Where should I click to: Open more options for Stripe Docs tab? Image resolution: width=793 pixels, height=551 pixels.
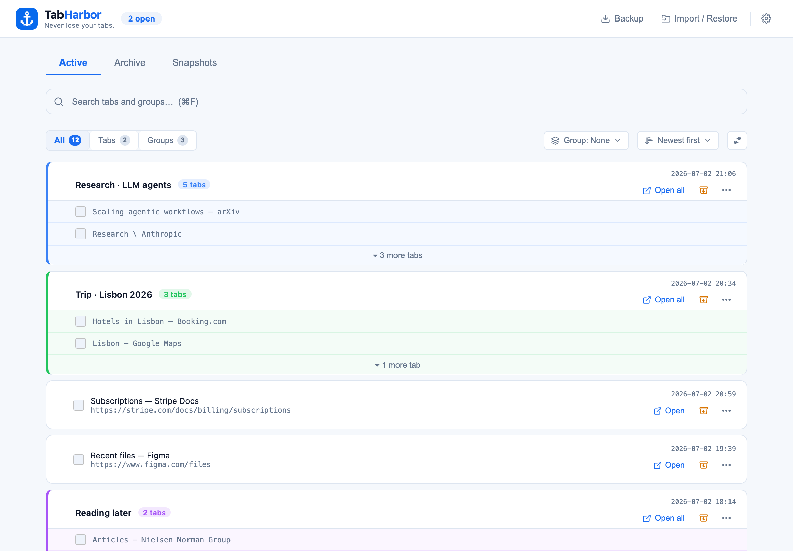pyautogui.click(x=726, y=411)
